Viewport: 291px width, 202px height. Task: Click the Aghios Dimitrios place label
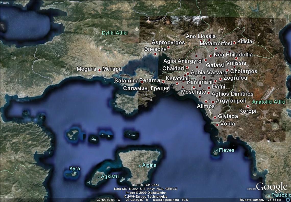point(232,94)
